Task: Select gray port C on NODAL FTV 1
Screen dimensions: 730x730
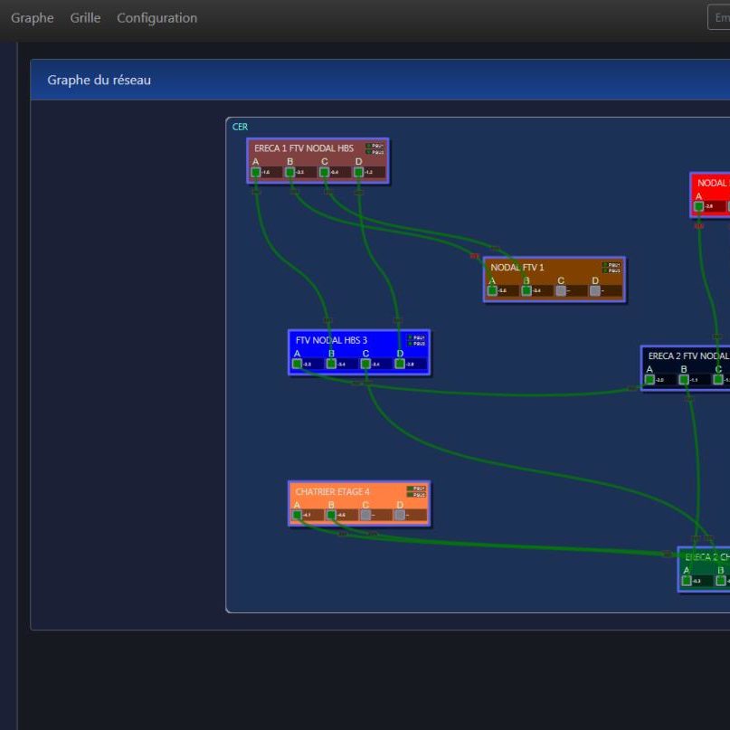Action: click(x=561, y=290)
